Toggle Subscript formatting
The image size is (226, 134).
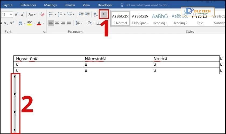(x=6, y=23)
